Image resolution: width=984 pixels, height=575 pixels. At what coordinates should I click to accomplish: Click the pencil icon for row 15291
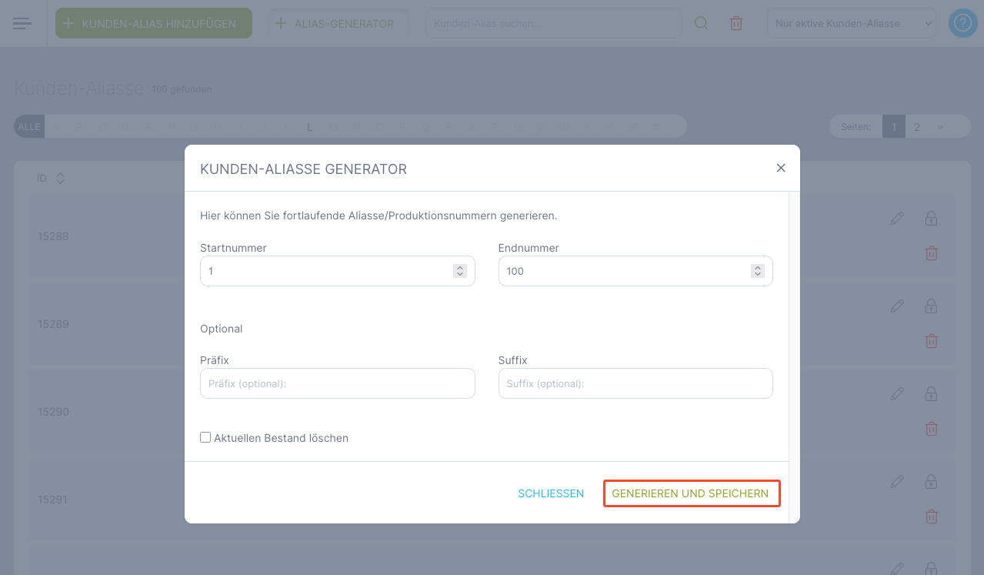pyautogui.click(x=896, y=482)
